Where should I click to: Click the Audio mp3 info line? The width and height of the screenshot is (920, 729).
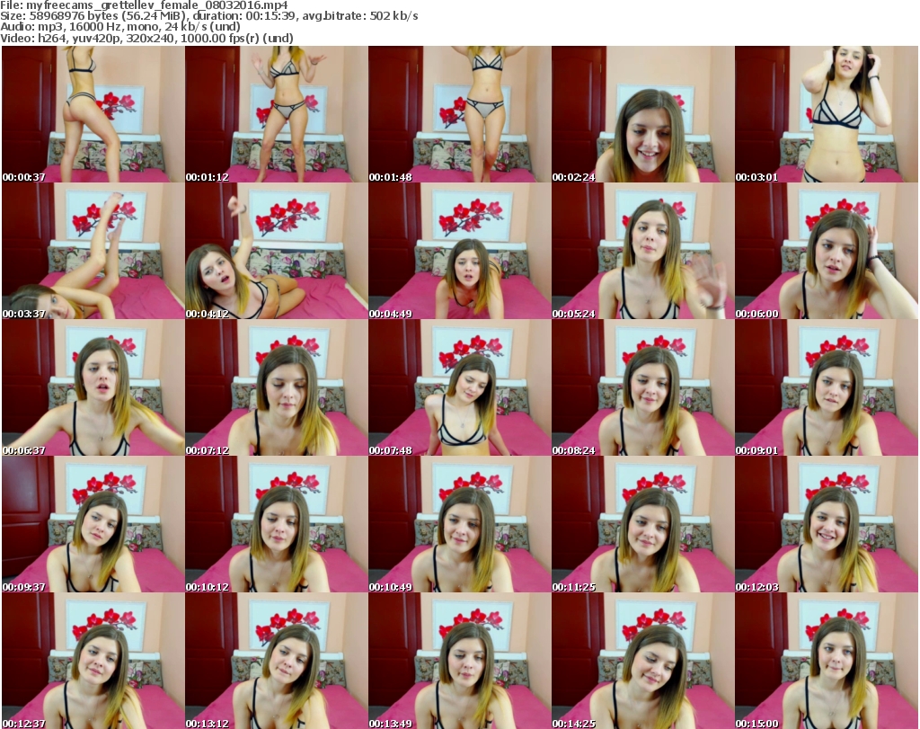(x=120, y=27)
